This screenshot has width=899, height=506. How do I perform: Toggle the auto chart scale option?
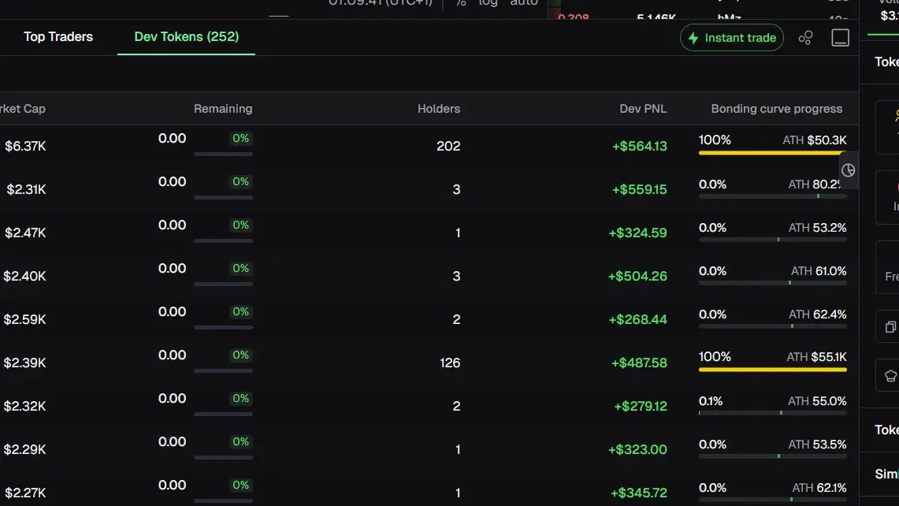(x=524, y=3)
